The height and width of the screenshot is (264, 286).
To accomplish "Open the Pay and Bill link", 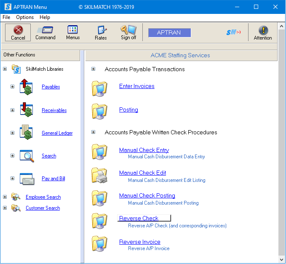I will 53,179.
